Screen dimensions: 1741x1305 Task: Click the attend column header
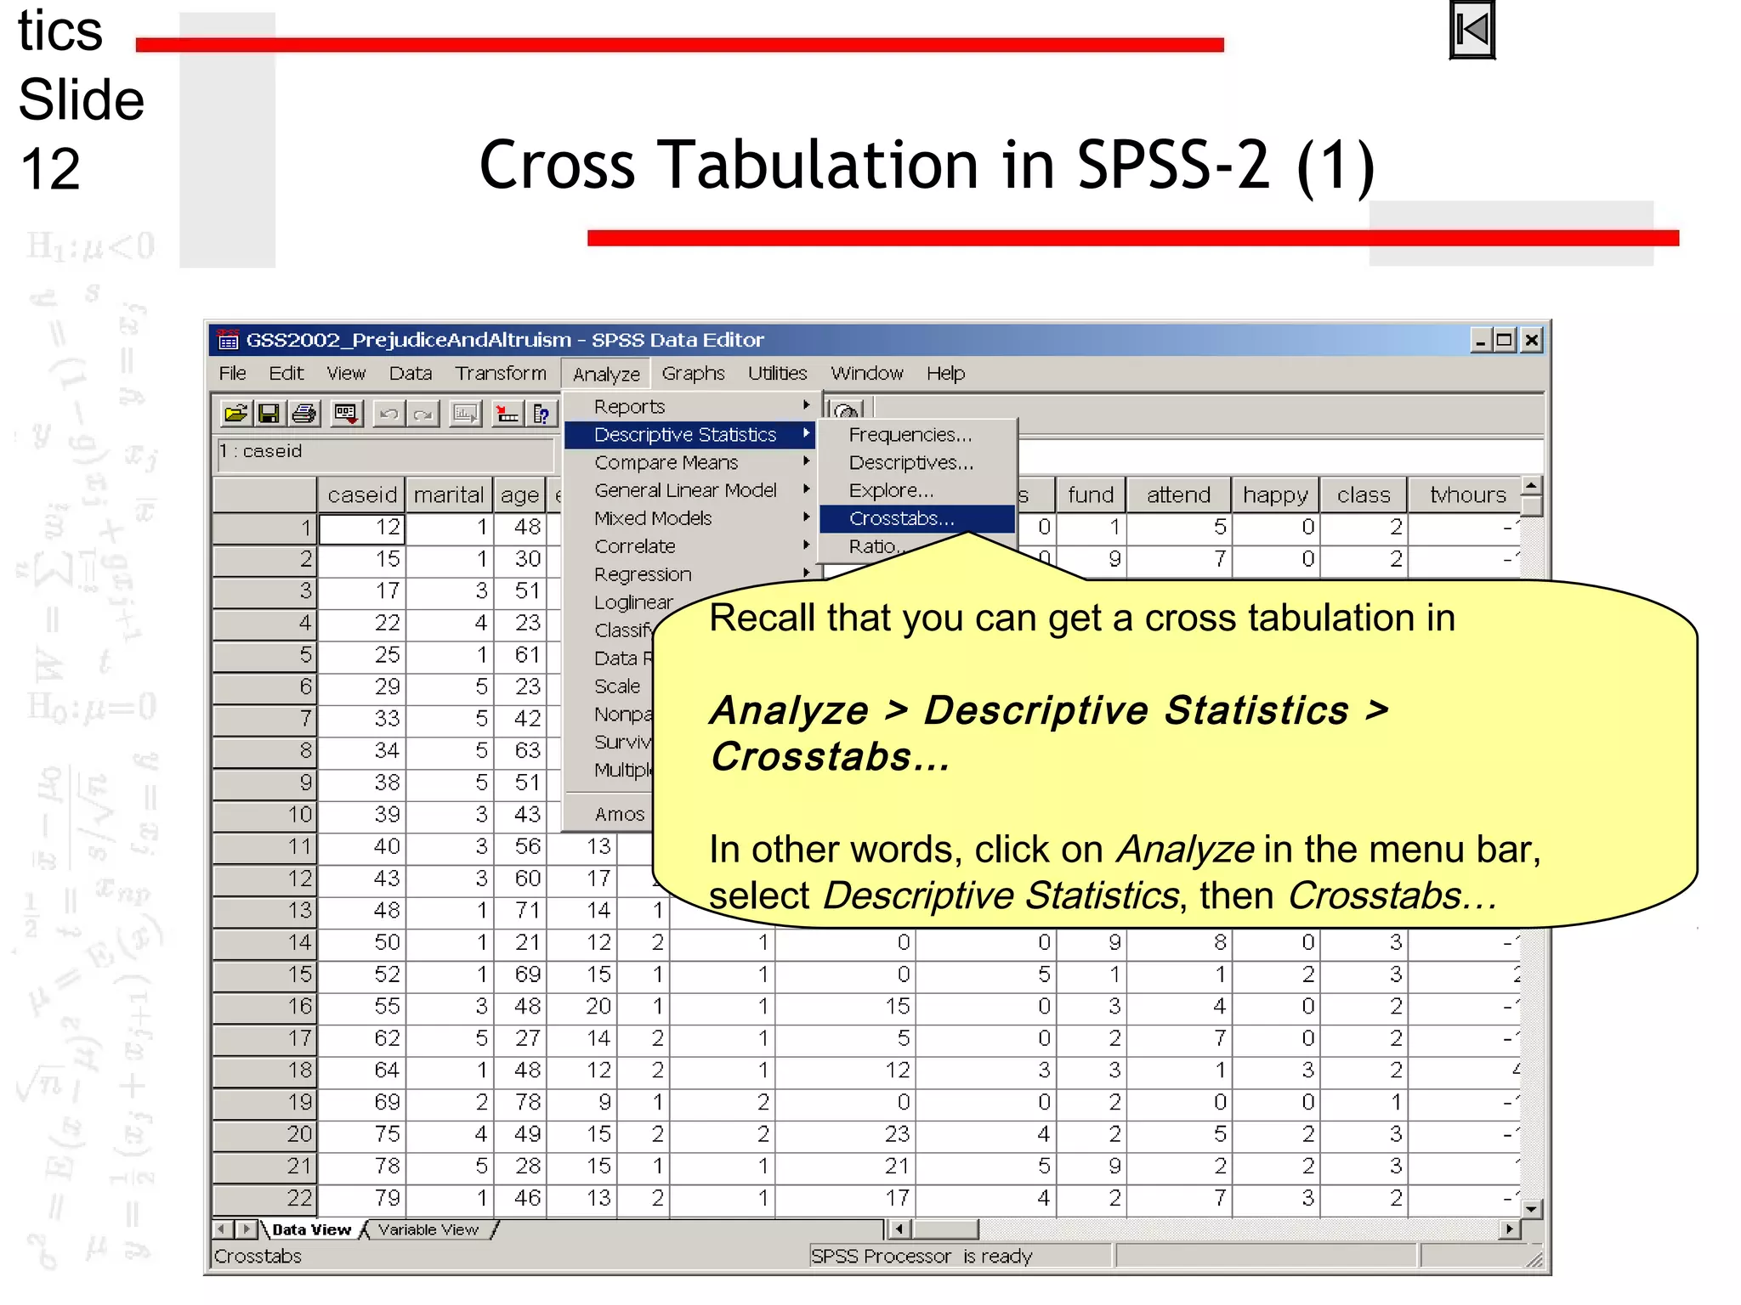click(x=1178, y=494)
